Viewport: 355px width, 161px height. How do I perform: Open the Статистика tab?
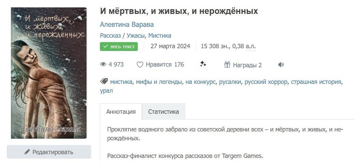tap(163, 112)
